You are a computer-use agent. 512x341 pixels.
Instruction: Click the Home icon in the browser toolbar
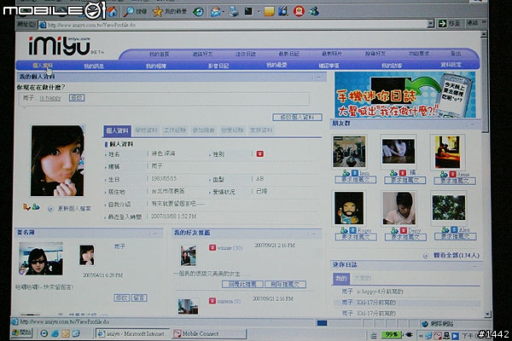point(113,12)
